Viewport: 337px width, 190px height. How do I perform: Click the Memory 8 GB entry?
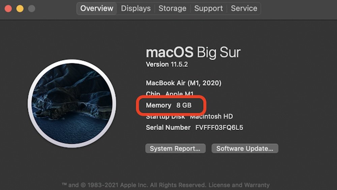pyautogui.click(x=168, y=105)
